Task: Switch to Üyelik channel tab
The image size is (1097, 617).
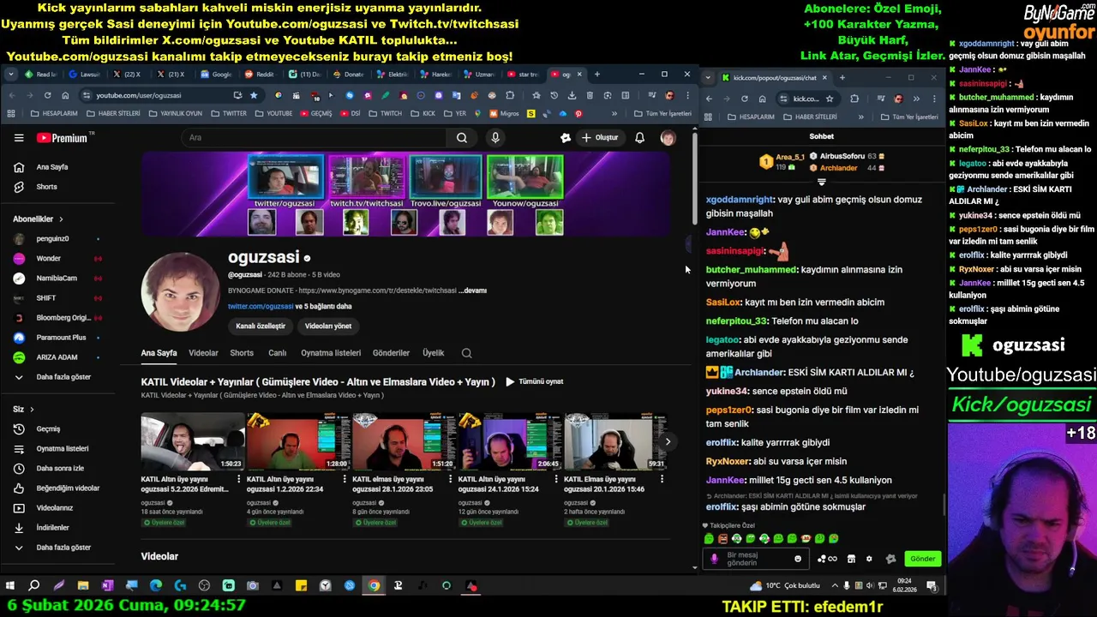Action: (433, 353)
